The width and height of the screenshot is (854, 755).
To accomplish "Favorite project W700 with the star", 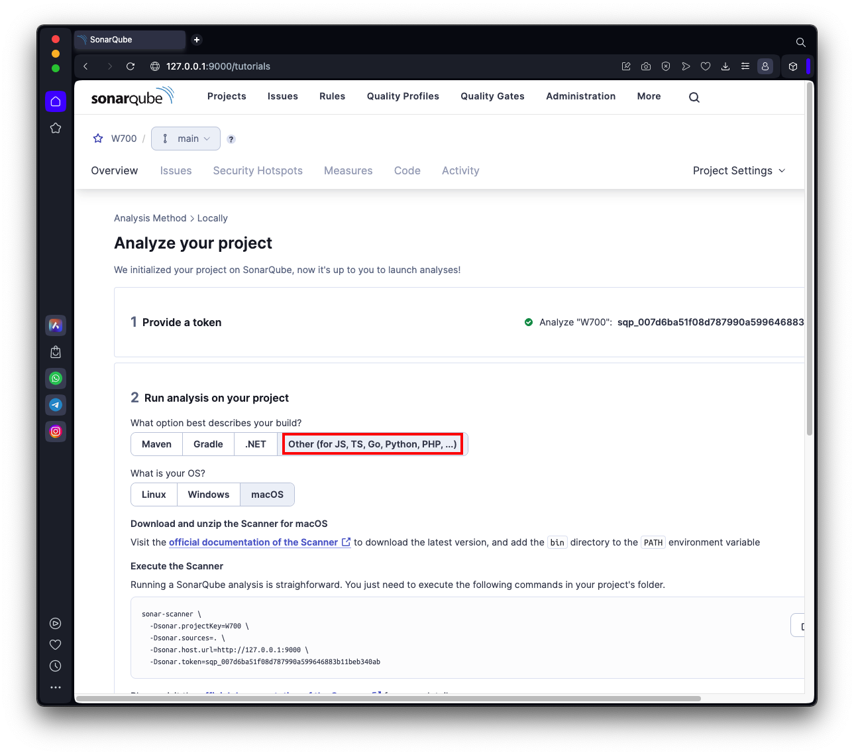I will coord(98,139).
